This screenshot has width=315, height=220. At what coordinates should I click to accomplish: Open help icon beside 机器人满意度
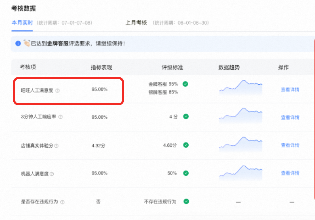tap(52, 174)
